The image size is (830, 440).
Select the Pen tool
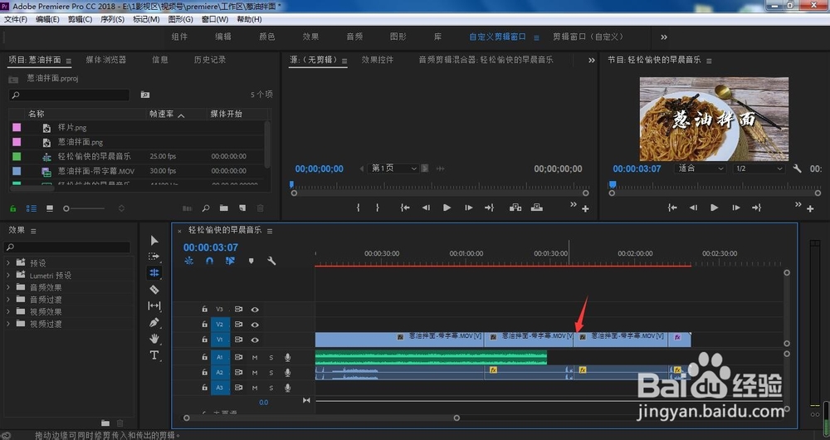[x=154, y=322]
